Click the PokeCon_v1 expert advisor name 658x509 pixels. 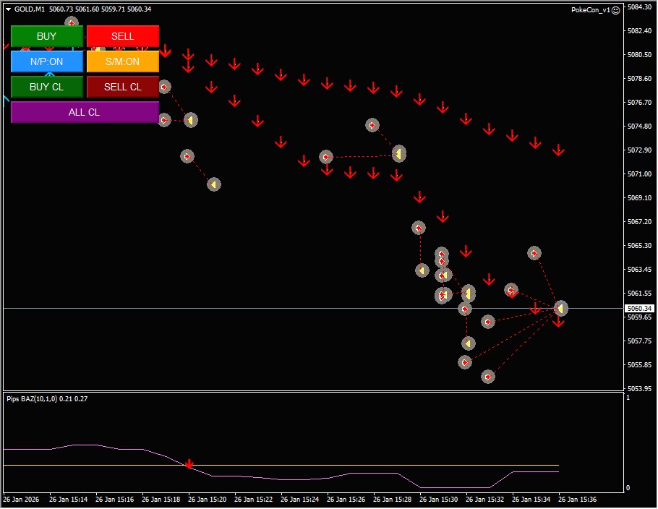pos(591,10)
